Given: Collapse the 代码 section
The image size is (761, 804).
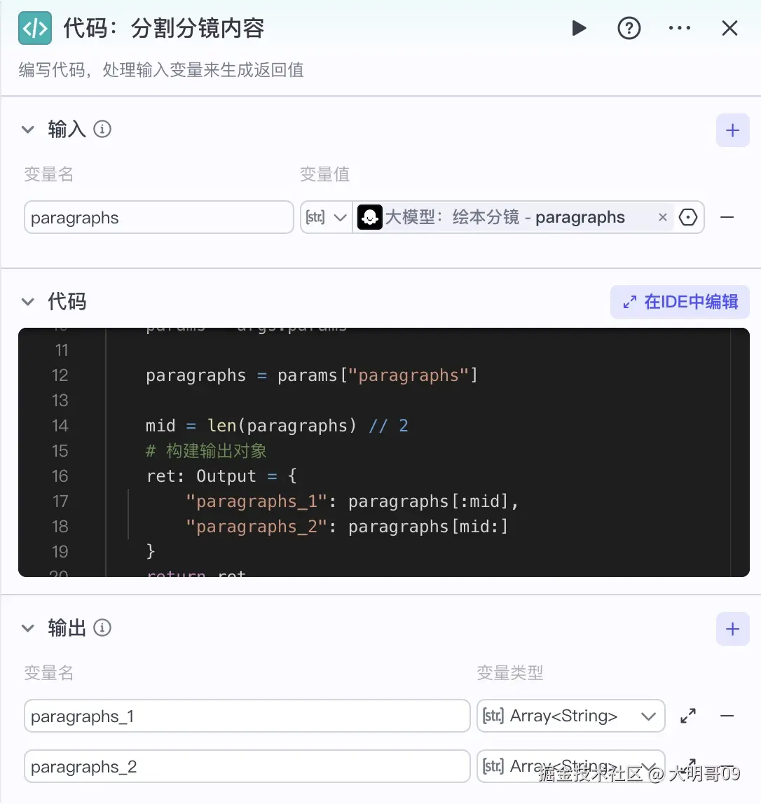Looking at the screenshot, I should [28, 302].
